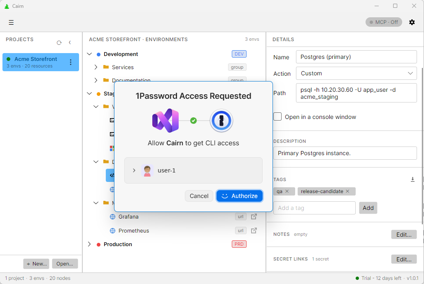Enable Open in a console window
The height and width of the screenshot is (284, 424).
click(x=277, y=116)
